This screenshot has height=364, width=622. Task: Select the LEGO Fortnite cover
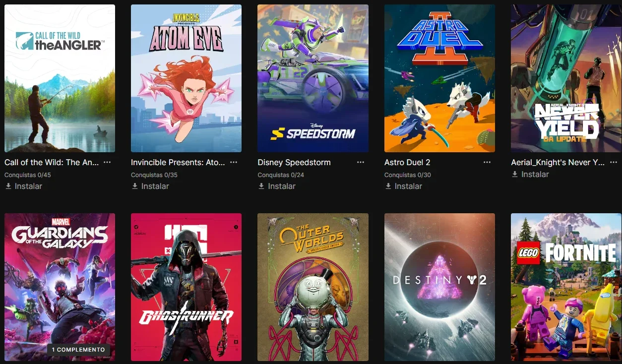(566, 287)
